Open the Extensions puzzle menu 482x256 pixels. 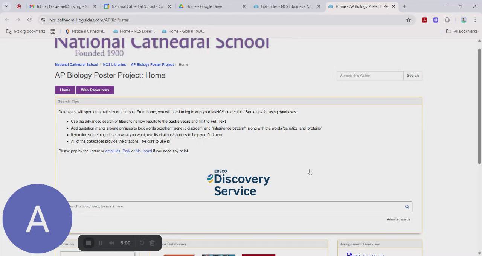pyautogui.click(x=447, y=20)
